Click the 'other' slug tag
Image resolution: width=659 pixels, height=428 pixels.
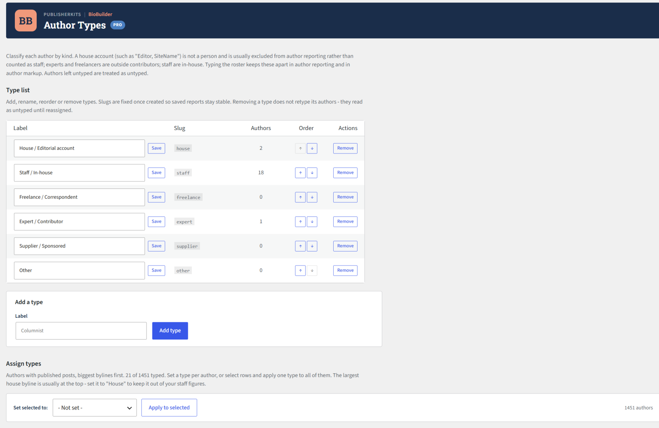(183, 271)
